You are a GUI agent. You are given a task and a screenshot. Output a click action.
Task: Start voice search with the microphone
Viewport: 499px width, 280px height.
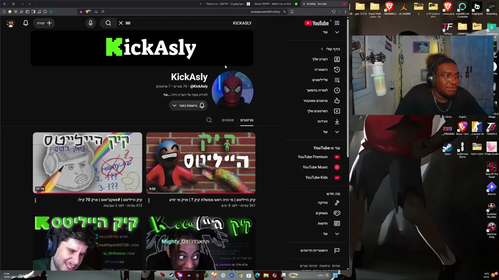[90, 23]
